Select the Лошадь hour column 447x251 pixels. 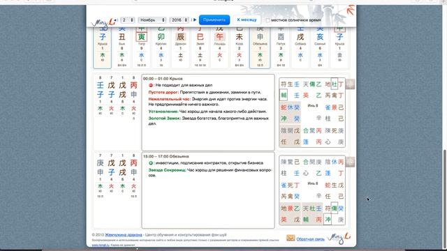pos(219,48)
